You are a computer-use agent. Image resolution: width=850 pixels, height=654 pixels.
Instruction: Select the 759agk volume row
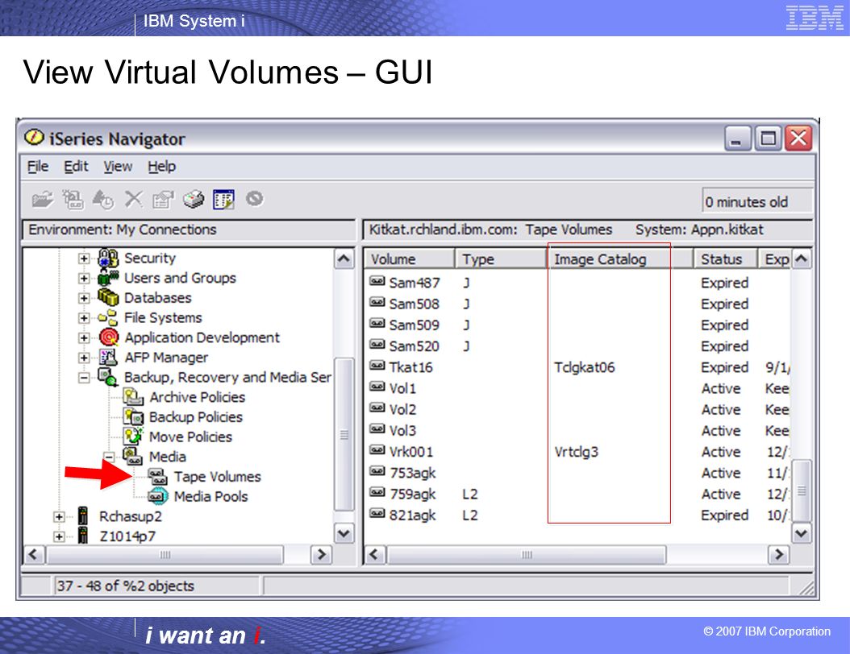[x=579, y=495]
